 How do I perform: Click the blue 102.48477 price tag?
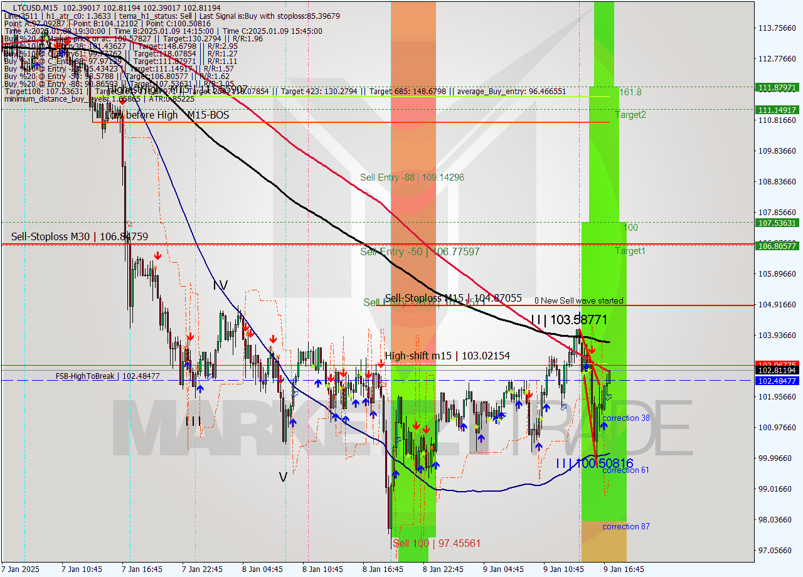tap(778, 381)
